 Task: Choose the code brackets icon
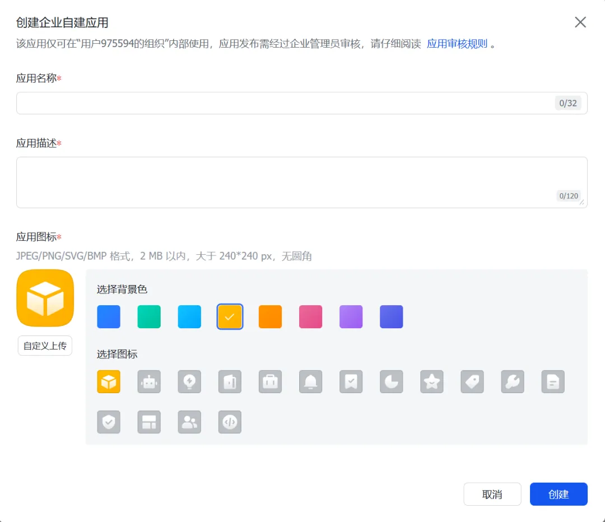230,422
